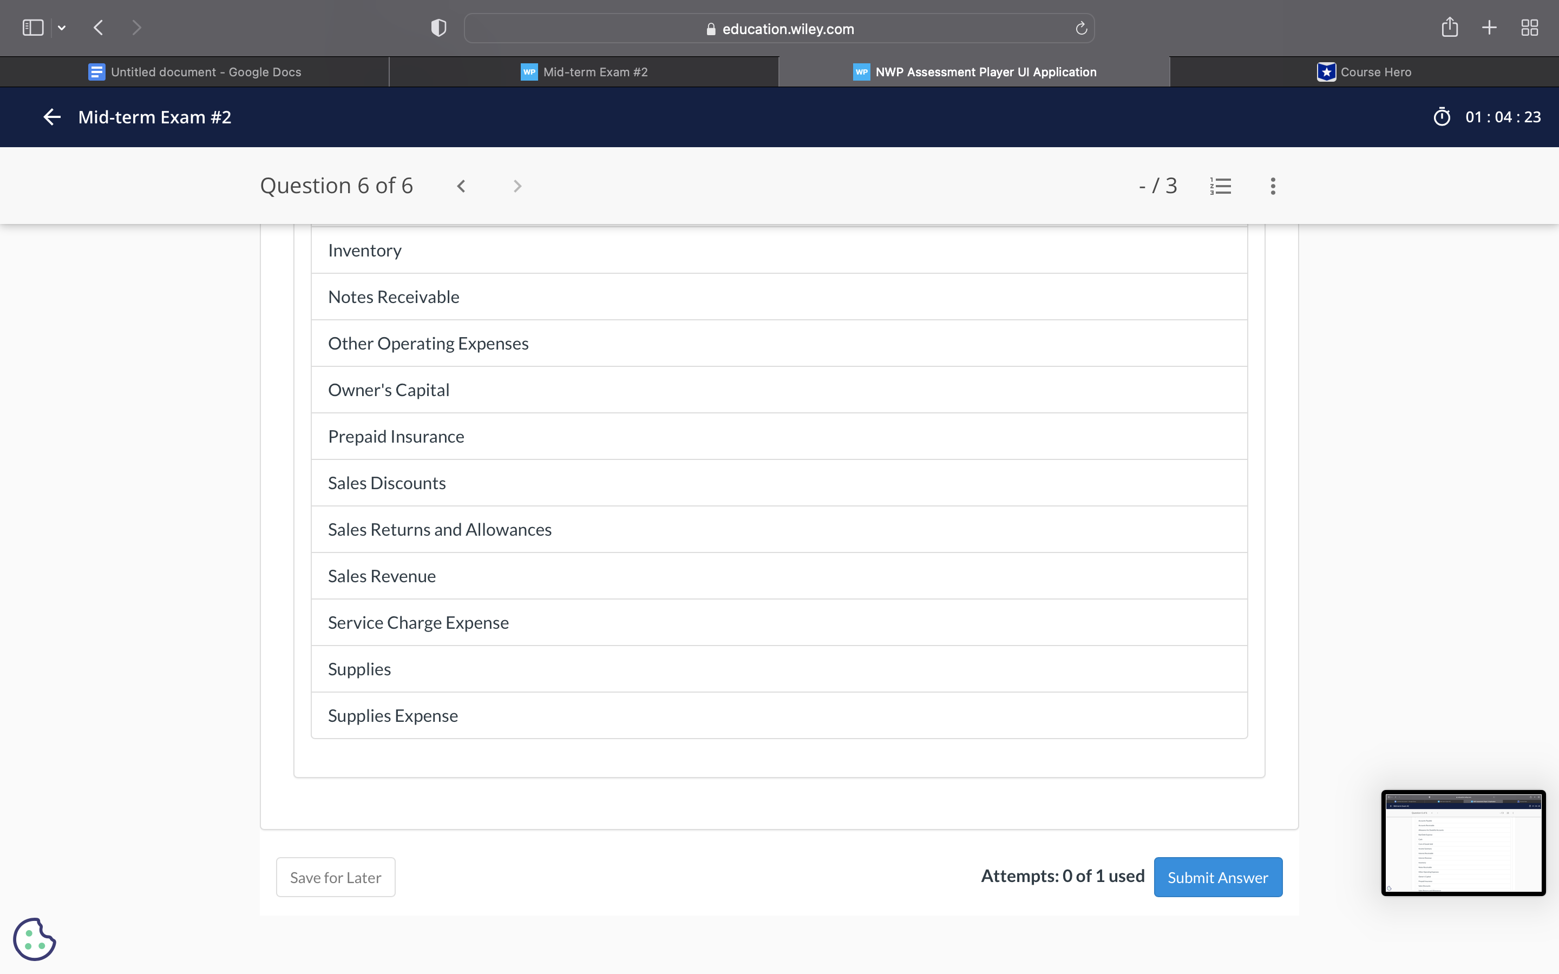The height and width of the screenshot is (974, 1559).
Task: Click the Submit Answer button
Action: (x=1217, y=877)
